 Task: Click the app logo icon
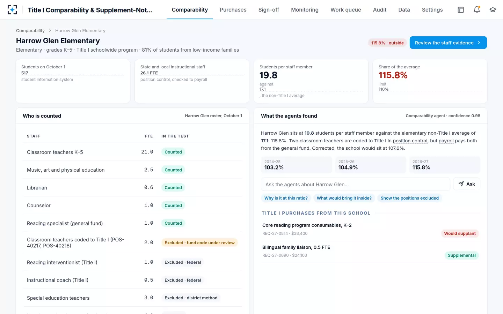[x=12, y=10]
